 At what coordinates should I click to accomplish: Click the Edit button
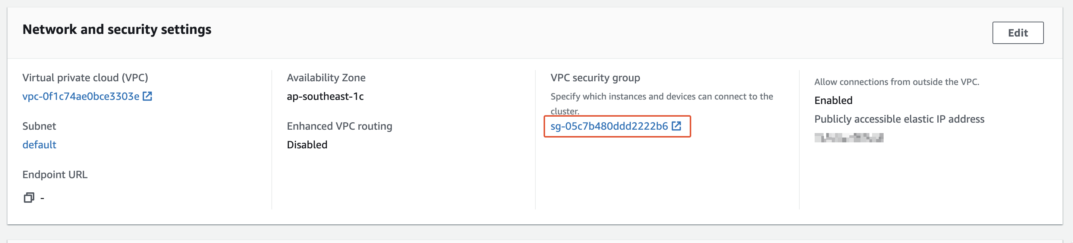pyautogui.click(x=1017, y=33)
